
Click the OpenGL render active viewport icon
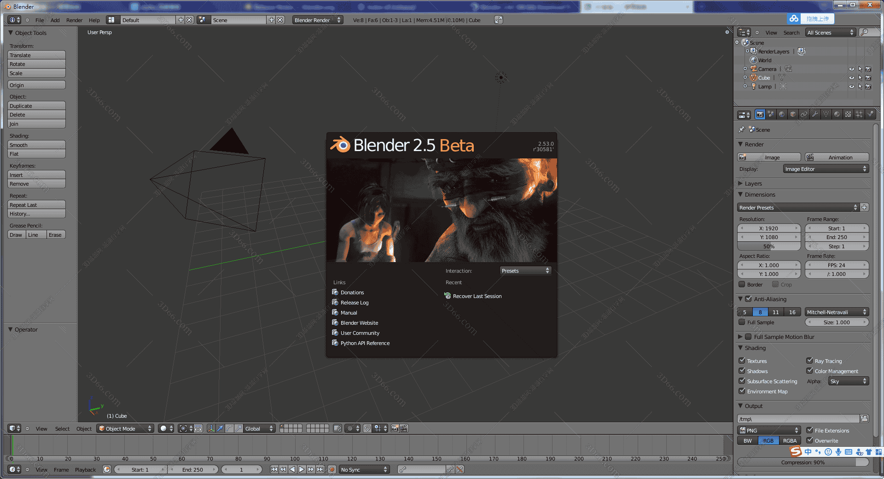tap(395, 428)
